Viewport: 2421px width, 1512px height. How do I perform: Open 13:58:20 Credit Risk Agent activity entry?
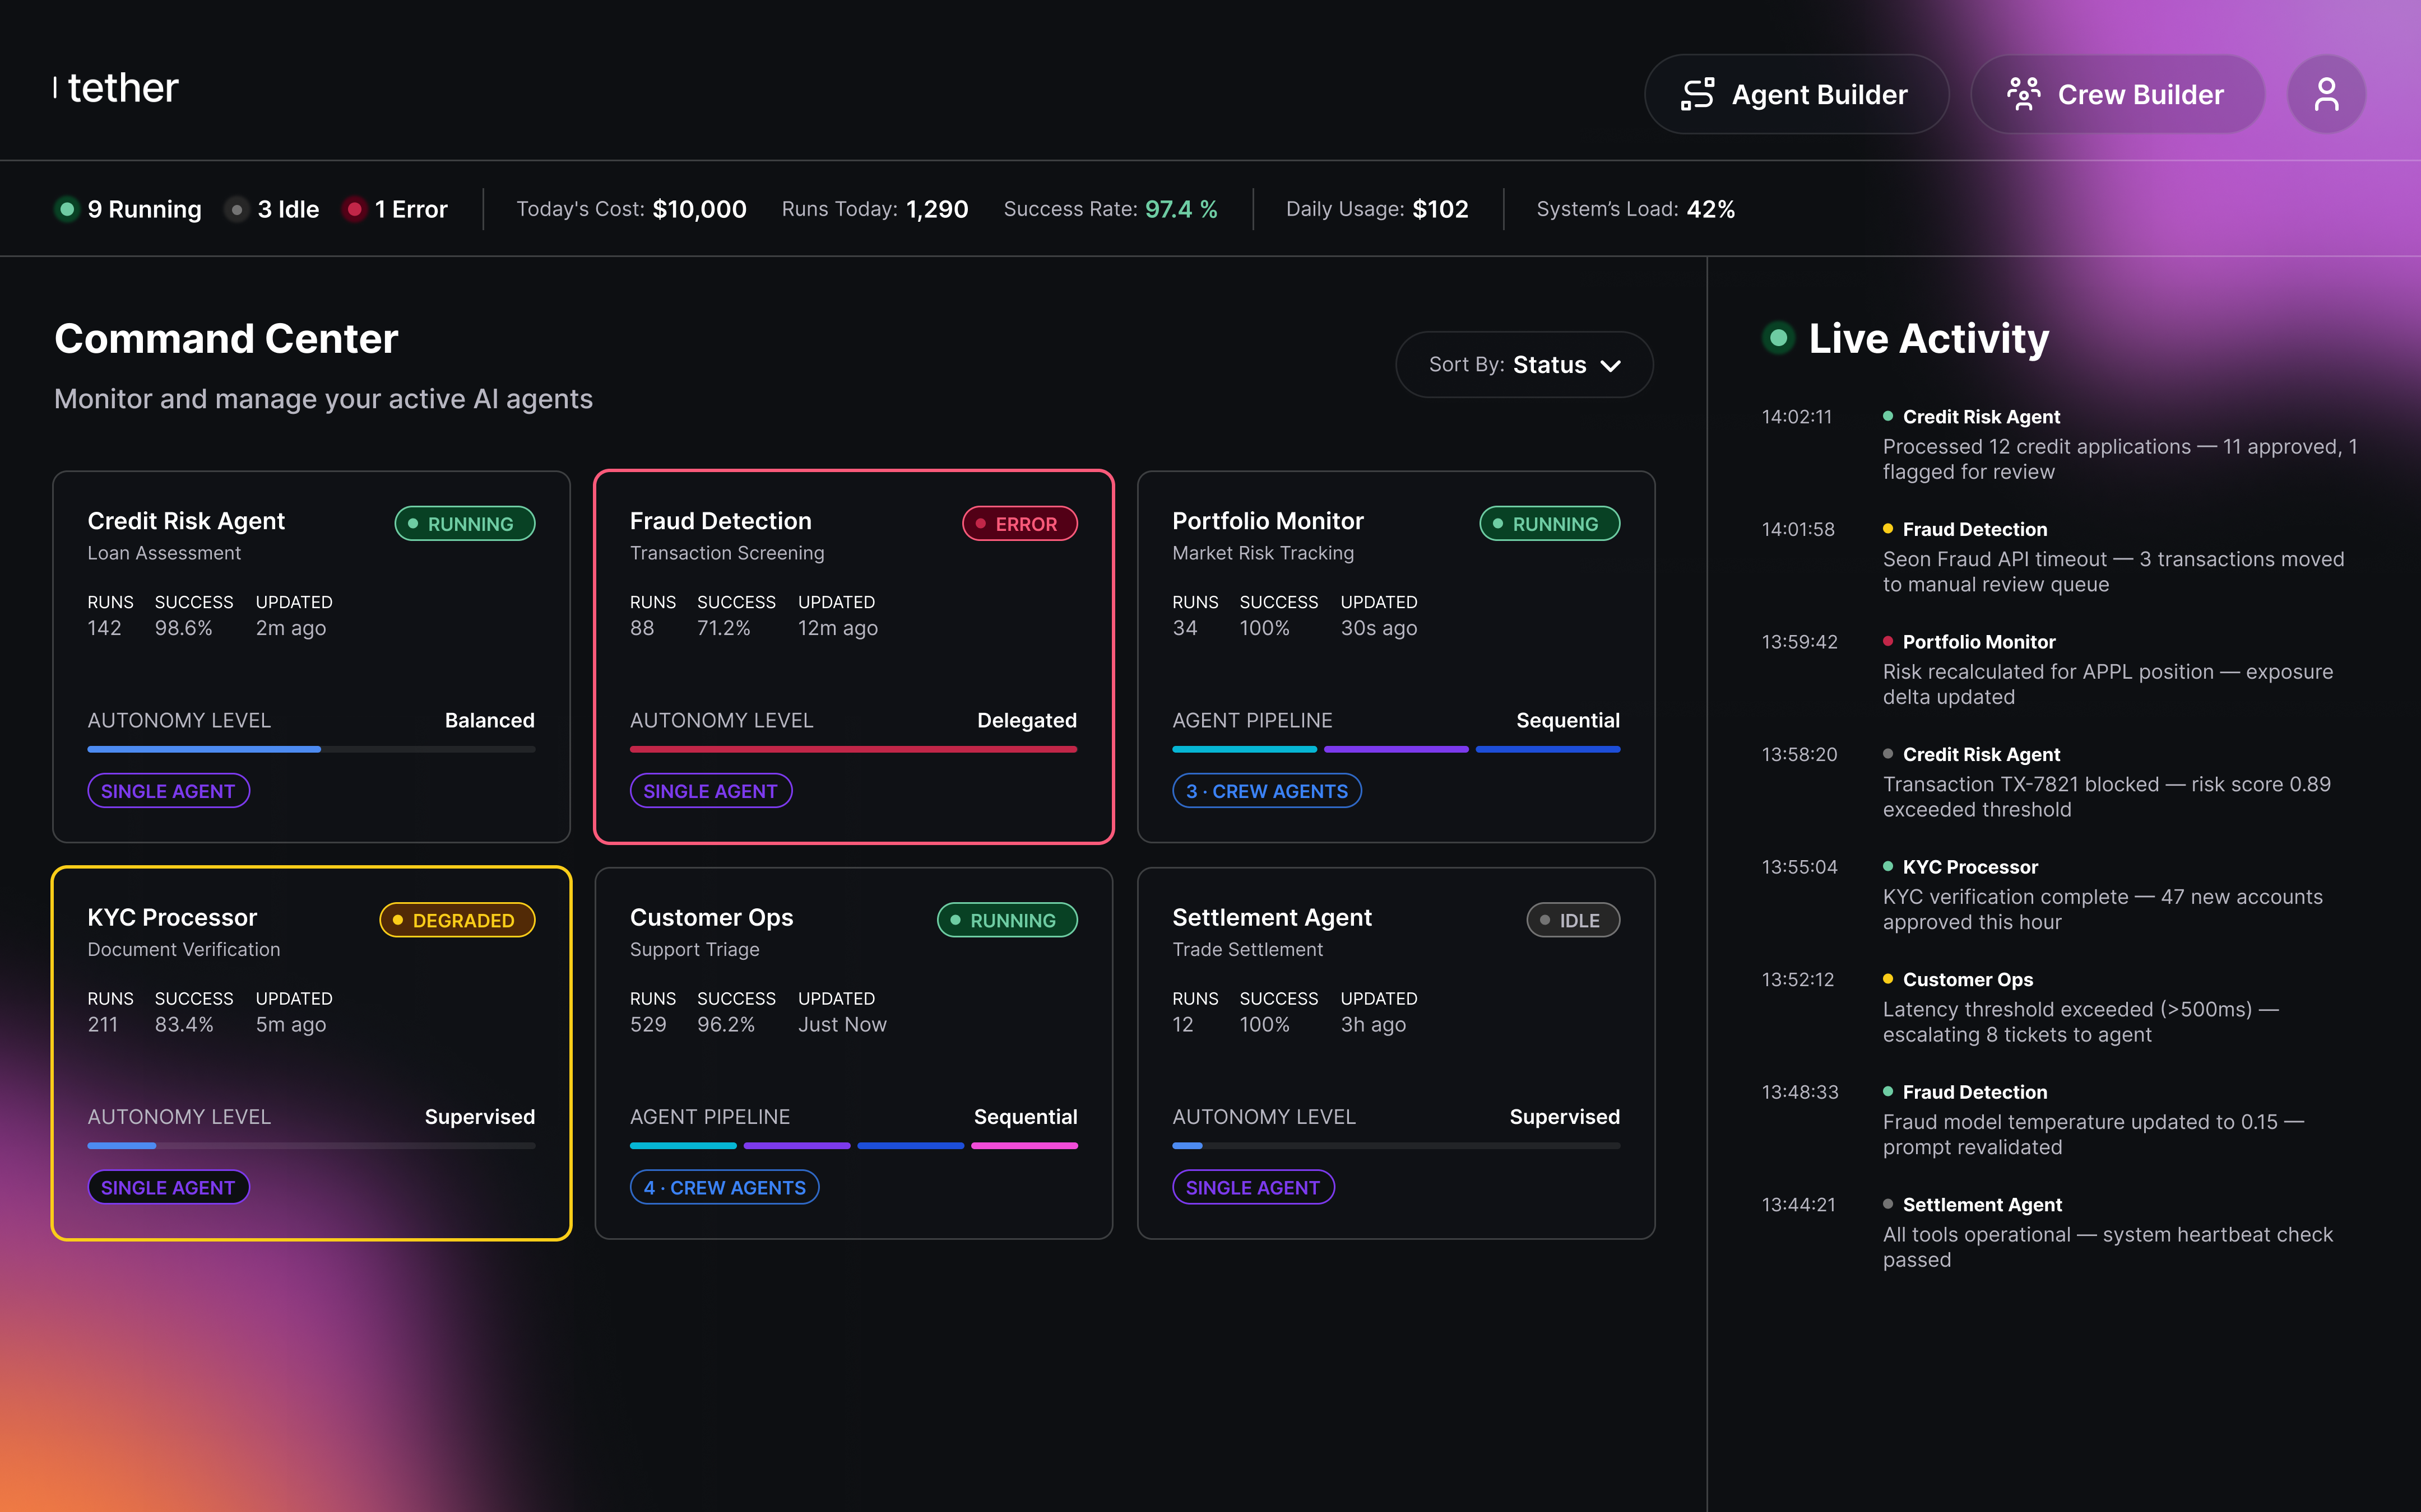tap(2061, 781)
